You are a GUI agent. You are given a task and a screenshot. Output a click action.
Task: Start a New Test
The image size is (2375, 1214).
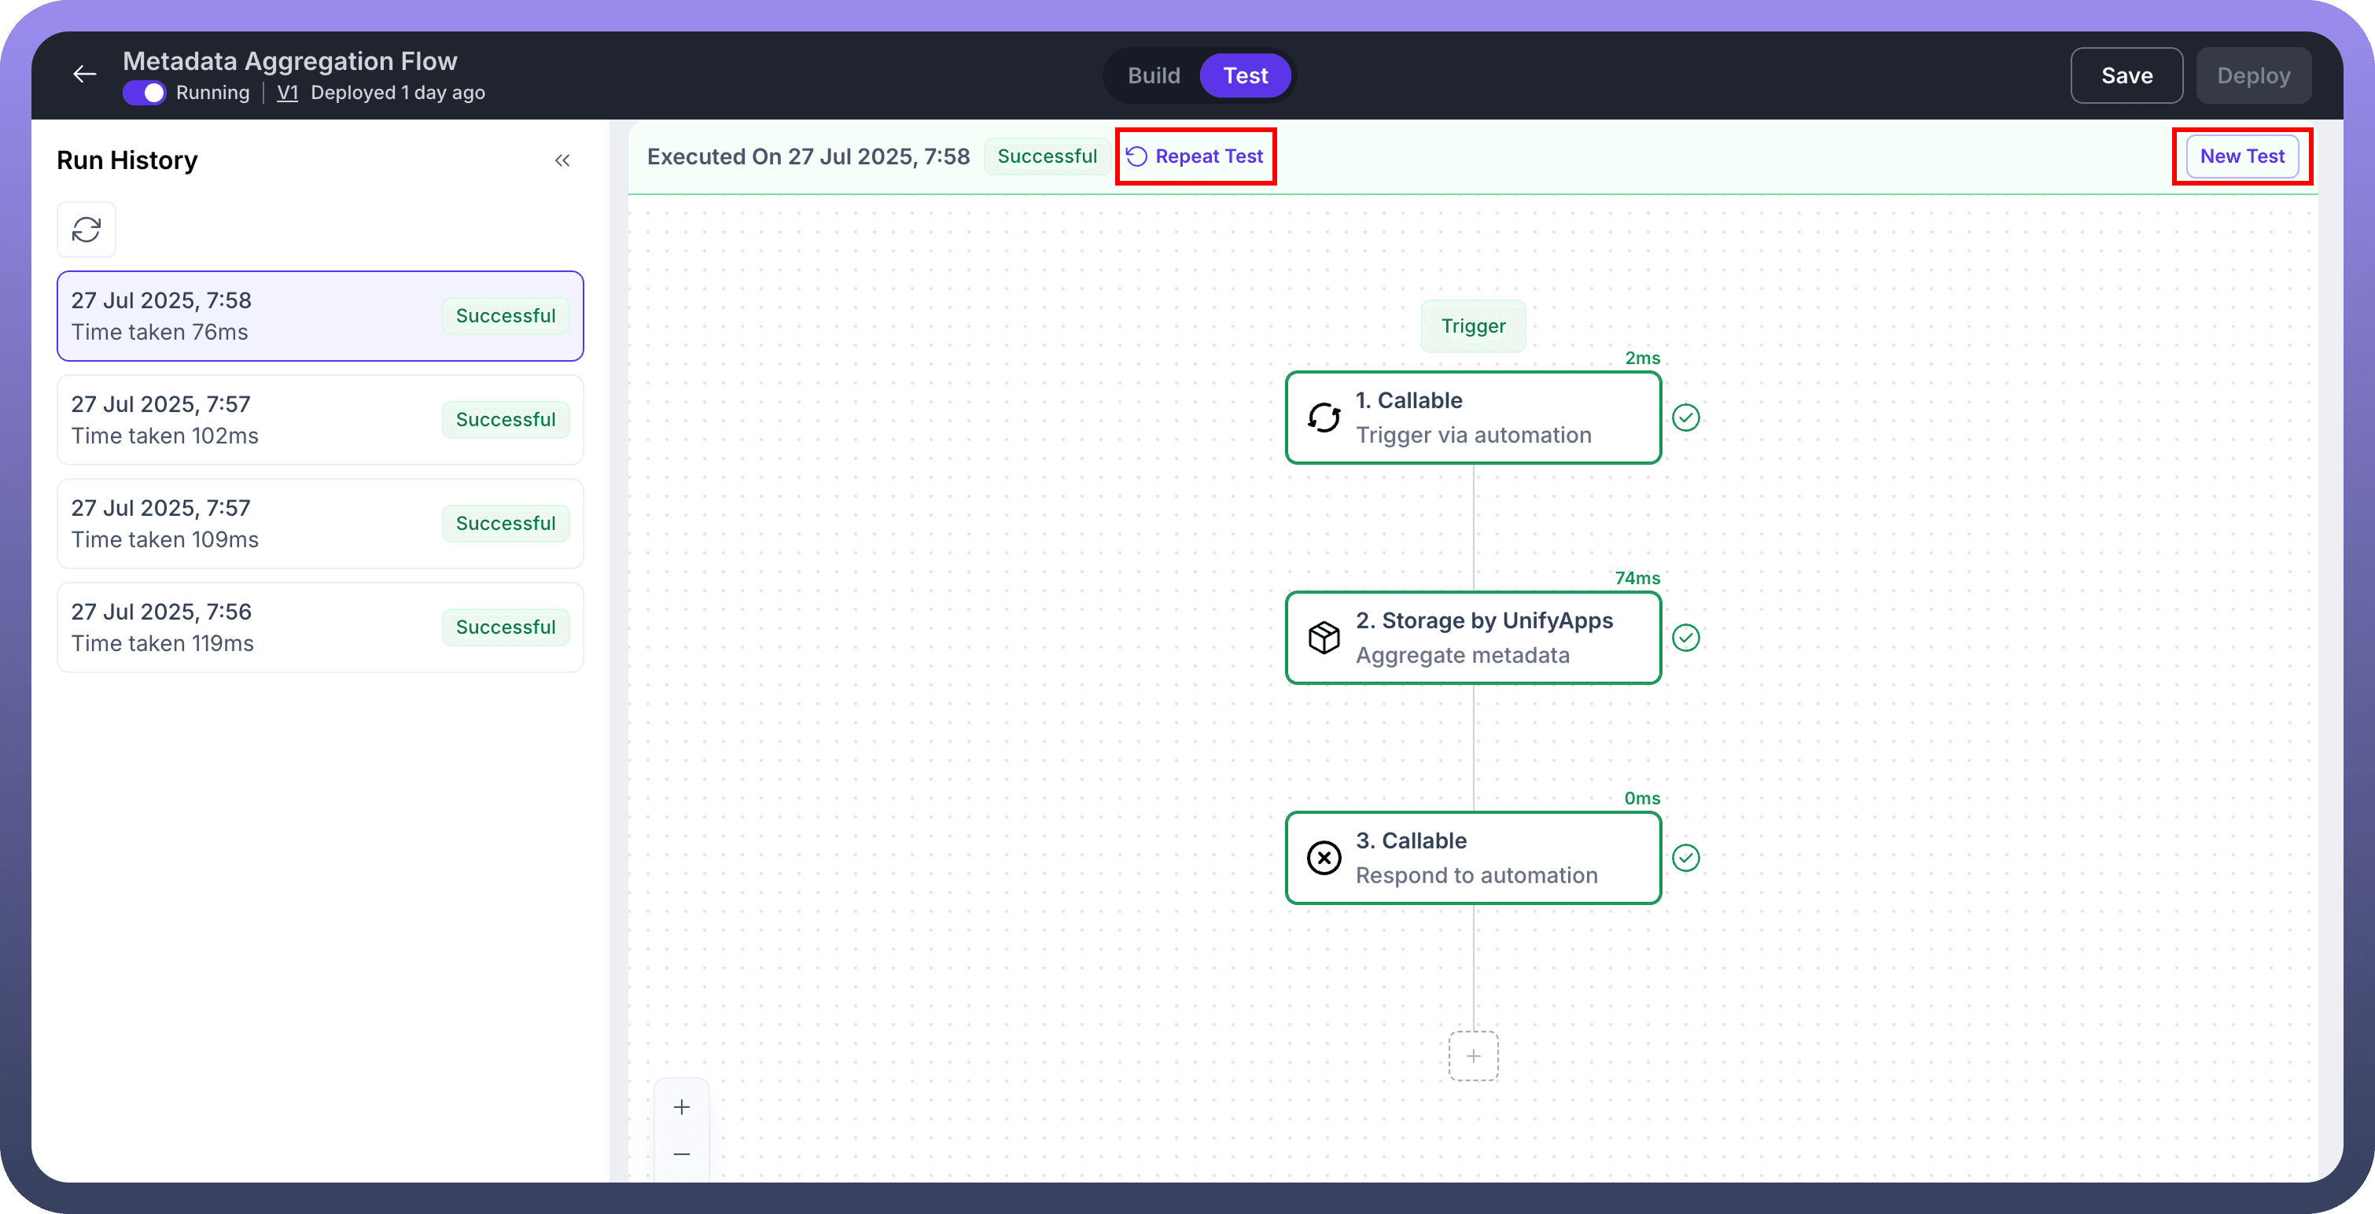click(x=2241, y=156)
